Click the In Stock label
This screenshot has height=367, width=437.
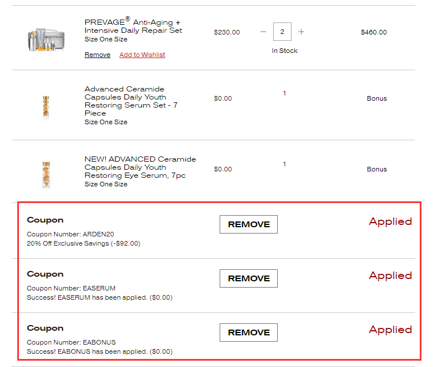[285, 51]
